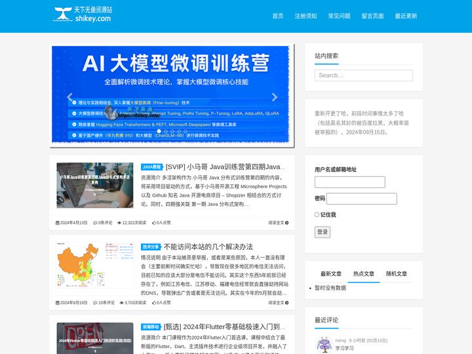This screenshot has height=354, width=472.
Task: Click the 技术分享 category tag
Action: point(151,247)
